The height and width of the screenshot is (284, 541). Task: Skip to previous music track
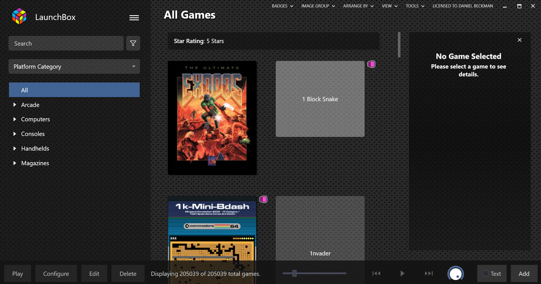(376, 273)
